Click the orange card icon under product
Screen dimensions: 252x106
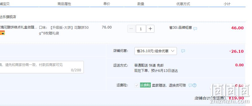point(2,33)
